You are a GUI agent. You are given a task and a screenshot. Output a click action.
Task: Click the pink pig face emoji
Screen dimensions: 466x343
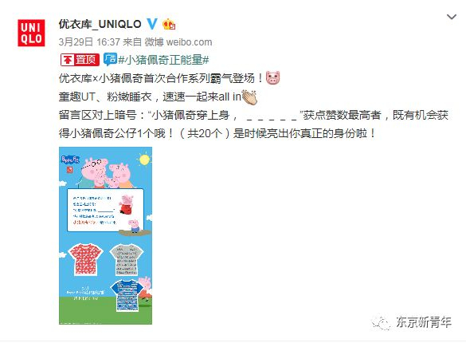point(272,78)
